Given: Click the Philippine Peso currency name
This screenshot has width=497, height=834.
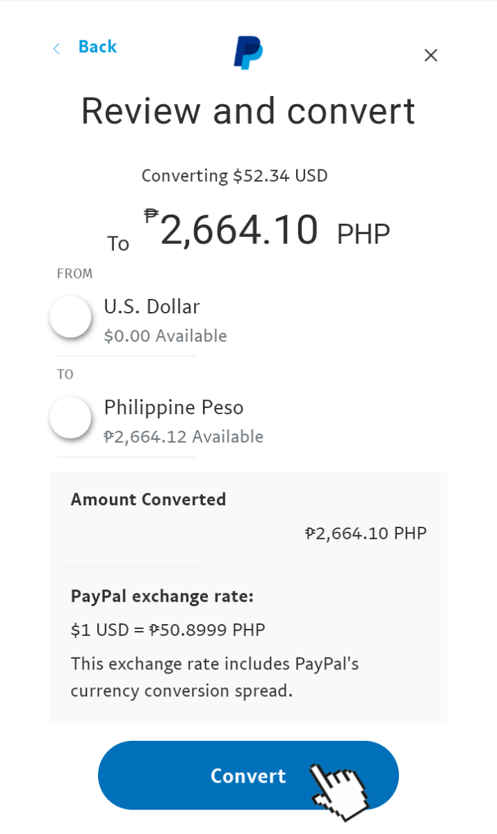Looking at the screenshot, I should click(174, 407).
